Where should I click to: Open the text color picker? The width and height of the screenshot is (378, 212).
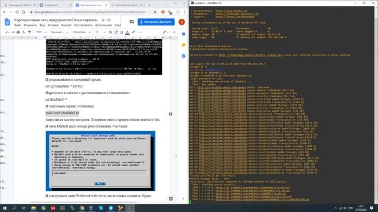128,32
